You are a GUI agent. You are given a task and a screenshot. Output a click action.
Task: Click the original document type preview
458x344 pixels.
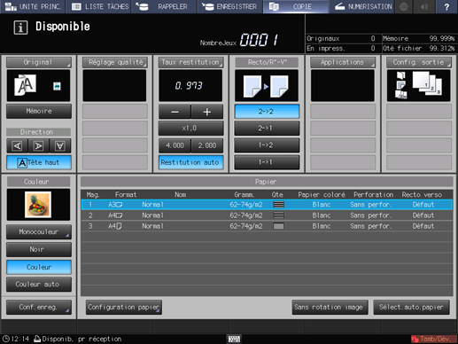[39, 85]
